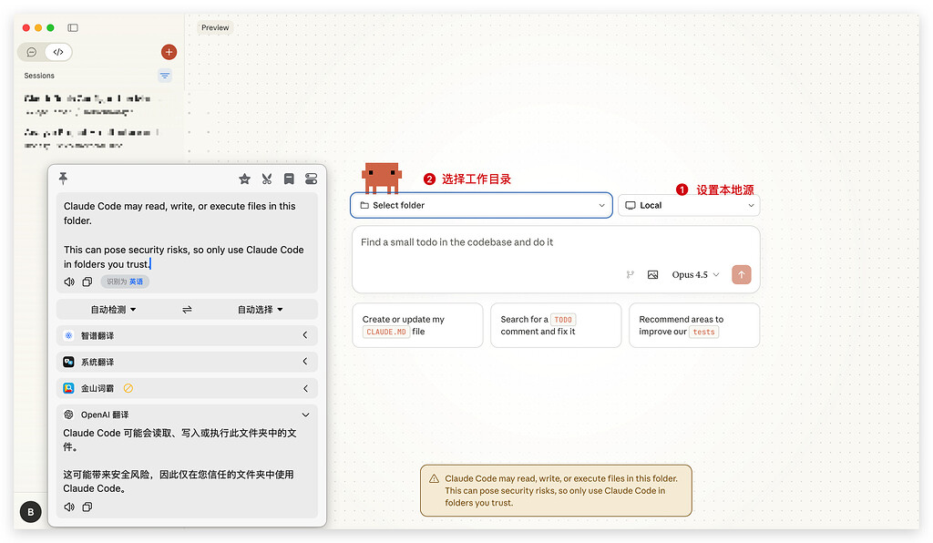Open the Select folder dropdown
The width and height of the screenshot is (933, 543).
click(481, 205)
